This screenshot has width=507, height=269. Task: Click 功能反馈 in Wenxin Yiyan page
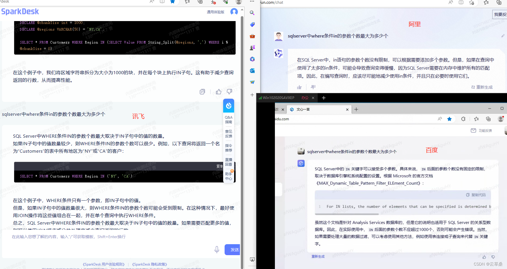coord(482,130)
